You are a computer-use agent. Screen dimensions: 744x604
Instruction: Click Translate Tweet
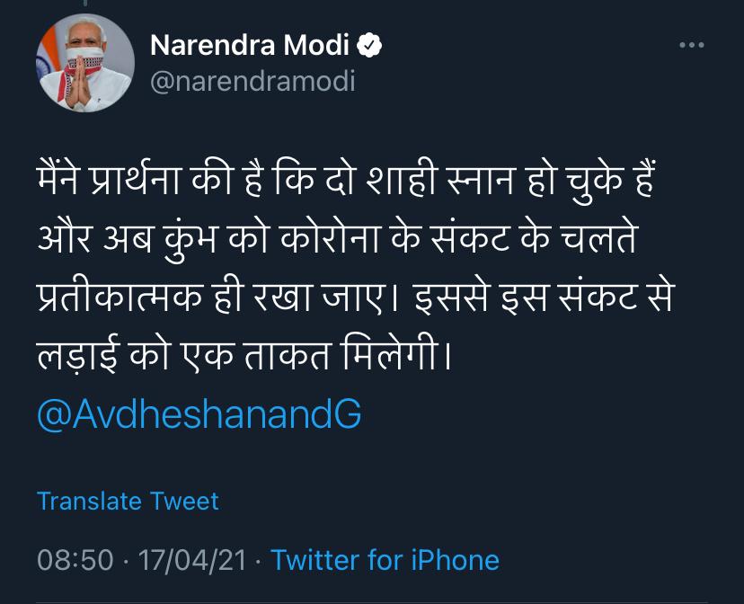point(128,501)
